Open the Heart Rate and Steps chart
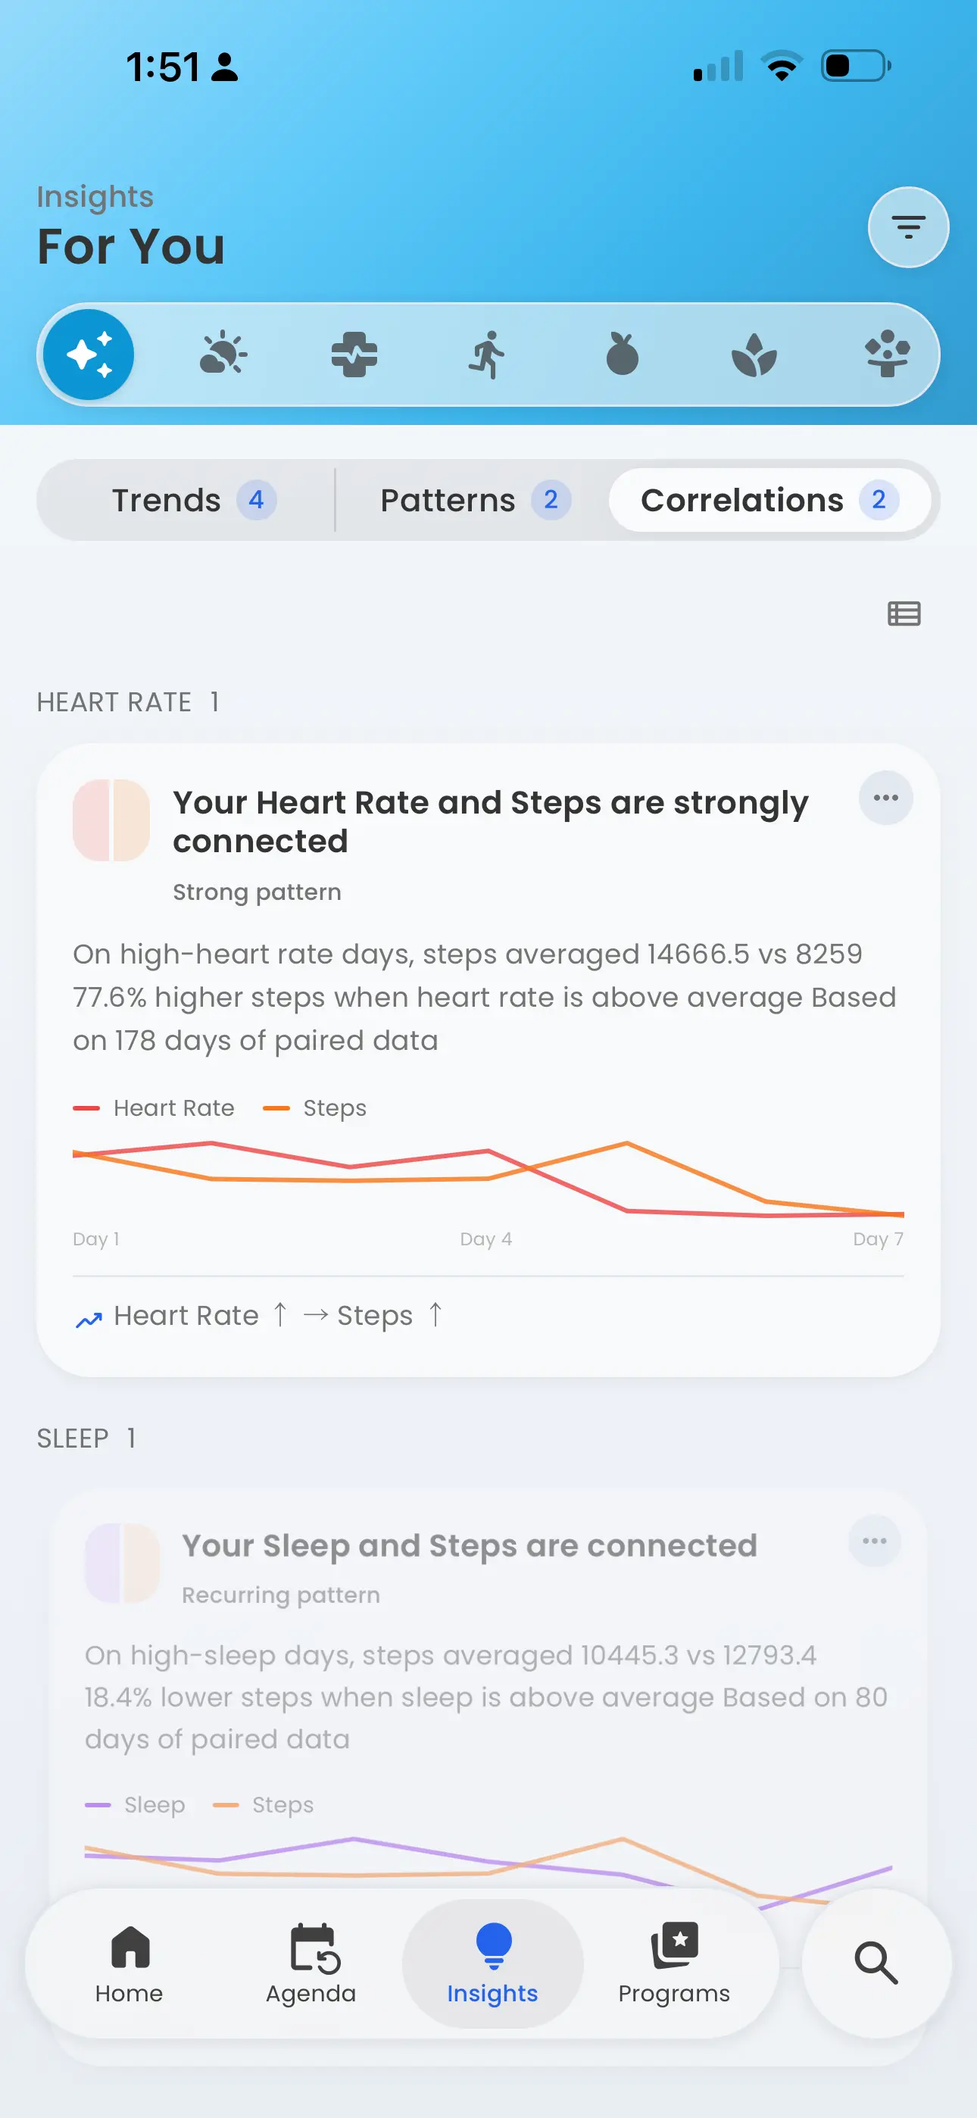Image resolution: width=977 pixels, height=2118 pixels. pyautogui.click(x=488, y=1179)
